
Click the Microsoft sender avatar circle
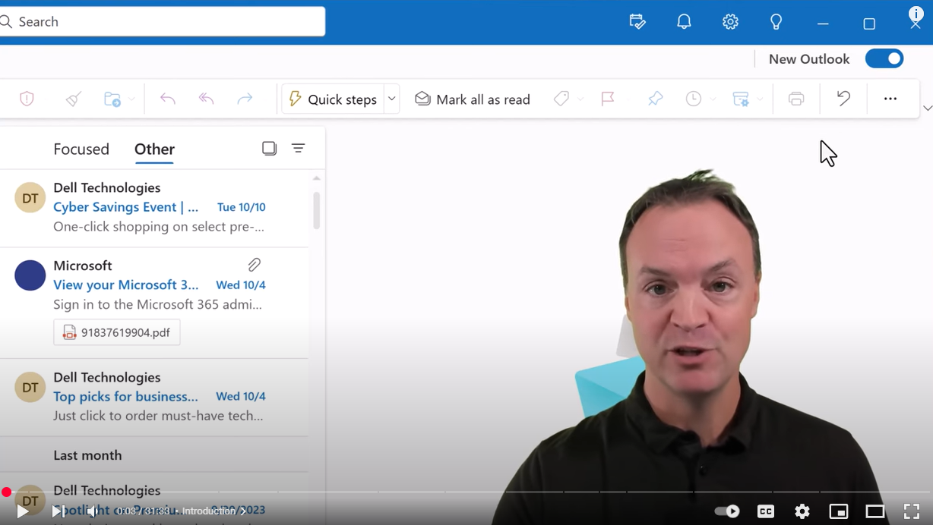[x=30, y=275]
